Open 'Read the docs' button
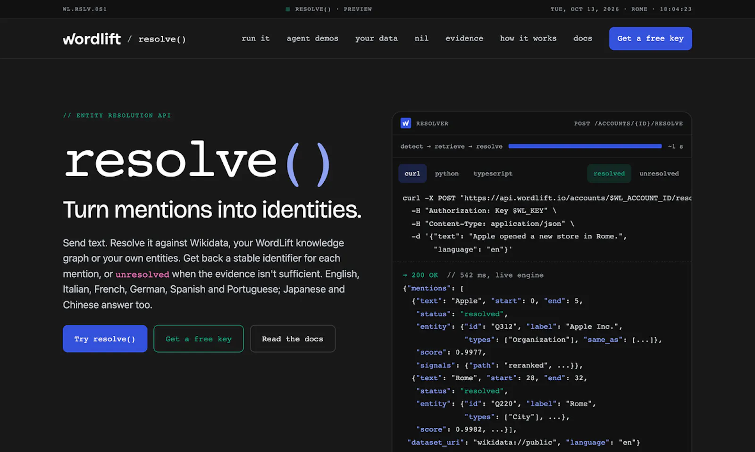755x452 pixels. (x=293, y=339)
